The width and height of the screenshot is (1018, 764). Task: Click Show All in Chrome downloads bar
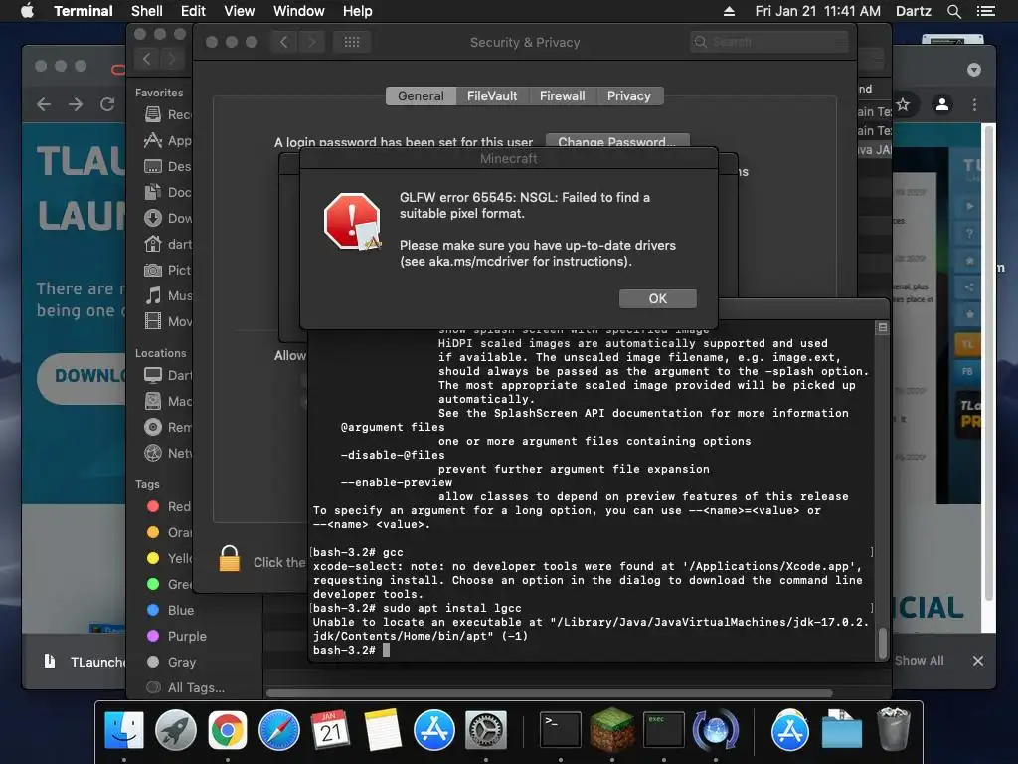tap(919, 661)
